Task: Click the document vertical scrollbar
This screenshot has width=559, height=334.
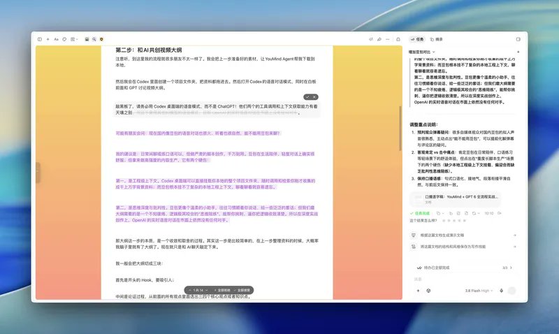Action: 400,129
